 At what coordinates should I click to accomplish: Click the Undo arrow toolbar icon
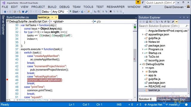point(31,12)
